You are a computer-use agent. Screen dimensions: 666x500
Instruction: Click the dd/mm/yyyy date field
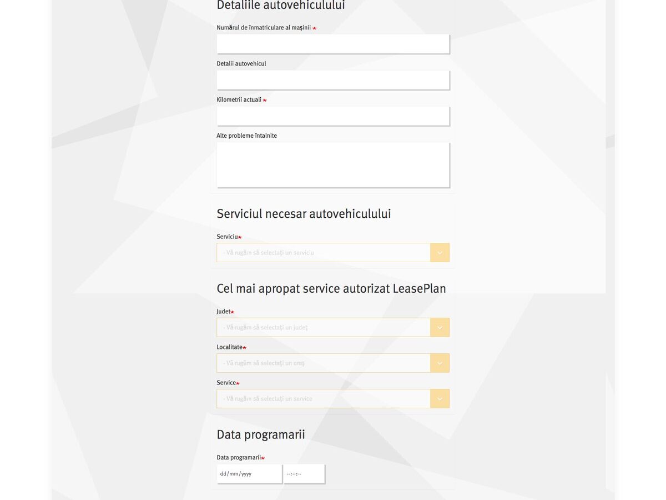pos(249,474)
